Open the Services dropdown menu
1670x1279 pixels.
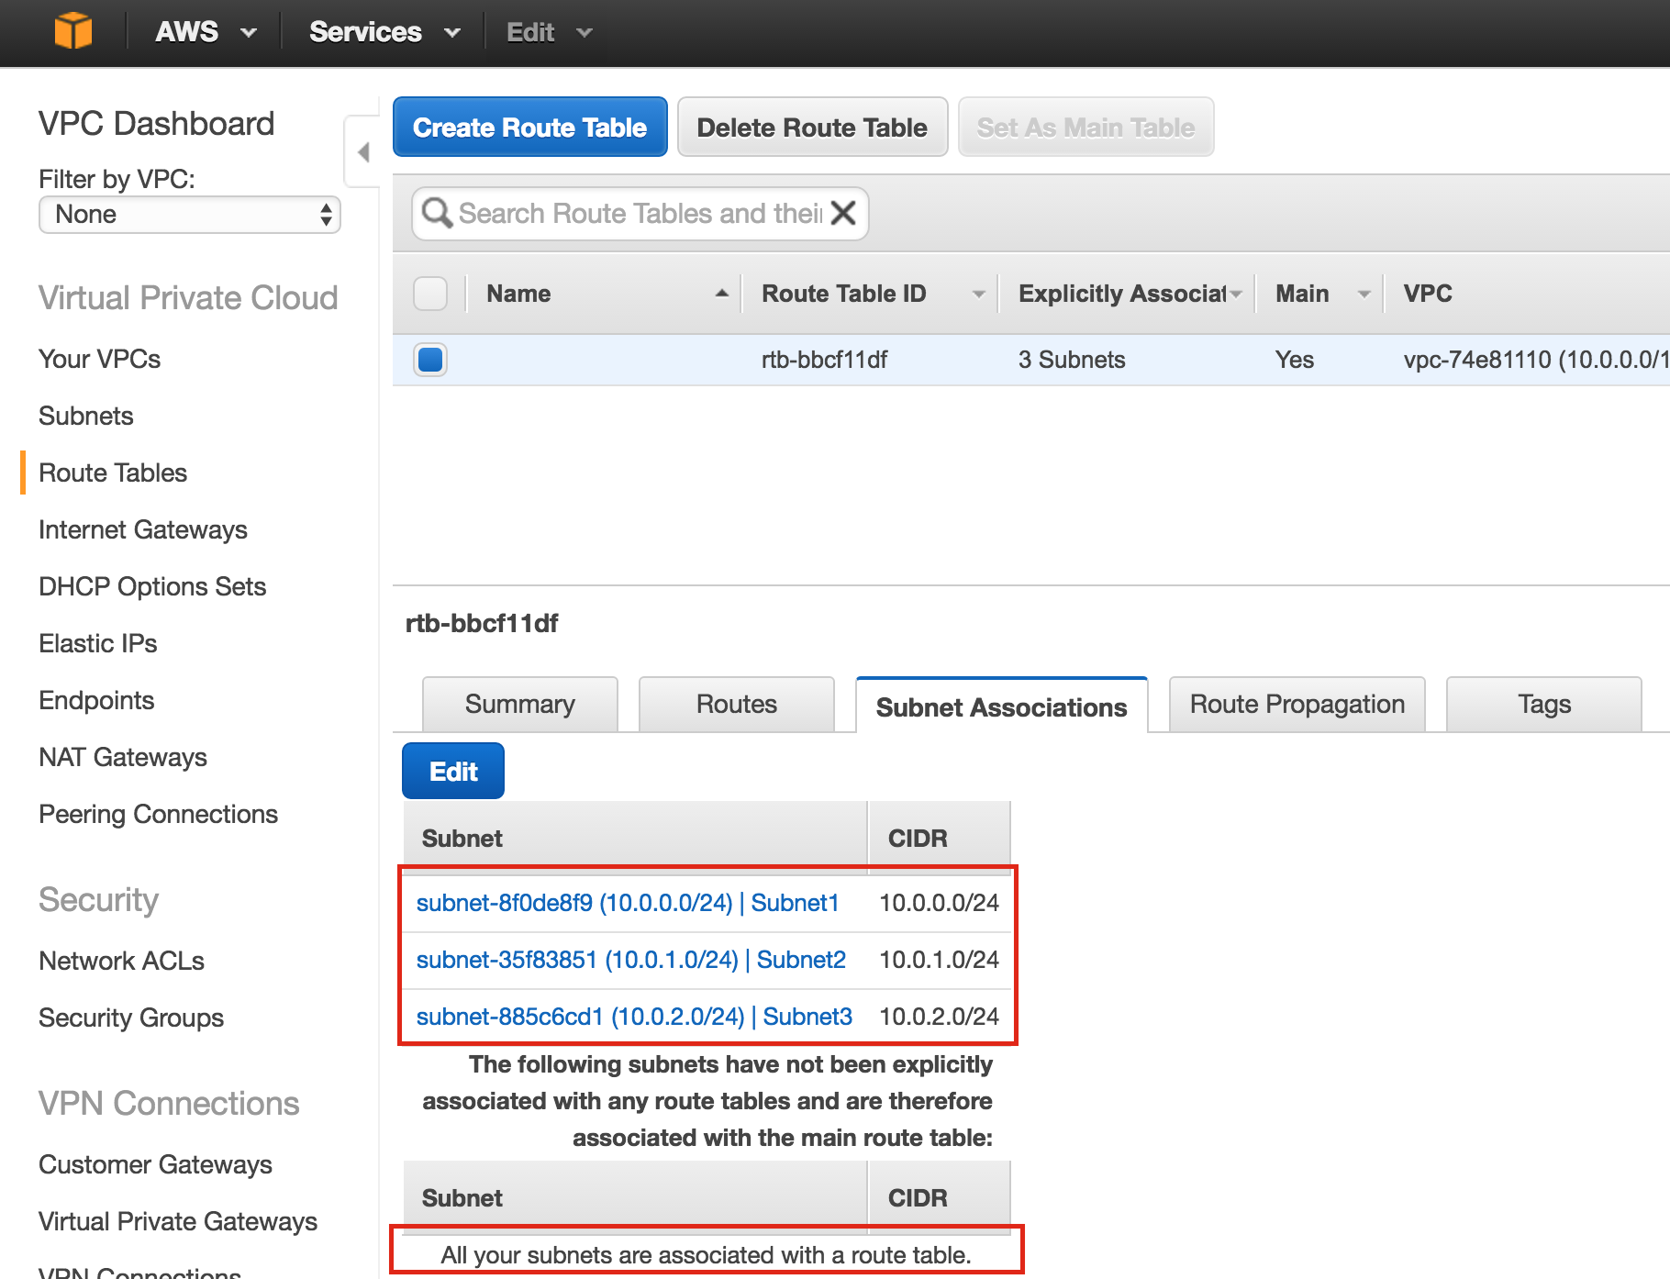(x=384, y=32)
